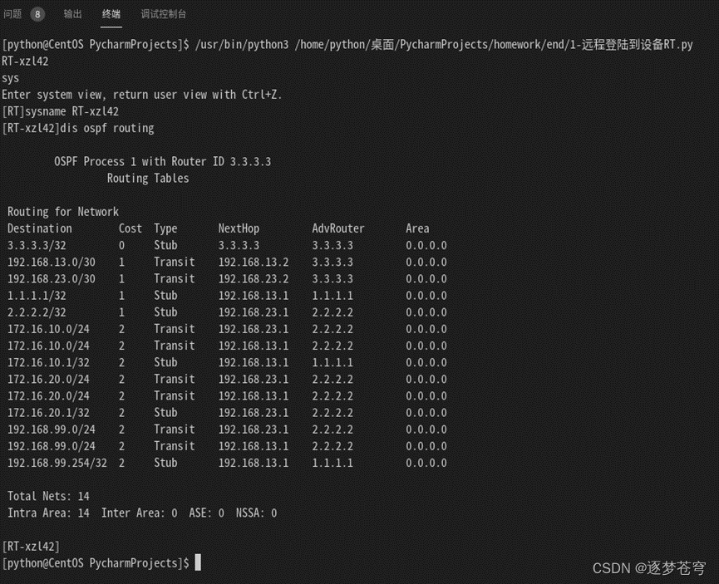
Task: Open the 问题 tab
Action: pyautogui.click(x=12, y=14)
